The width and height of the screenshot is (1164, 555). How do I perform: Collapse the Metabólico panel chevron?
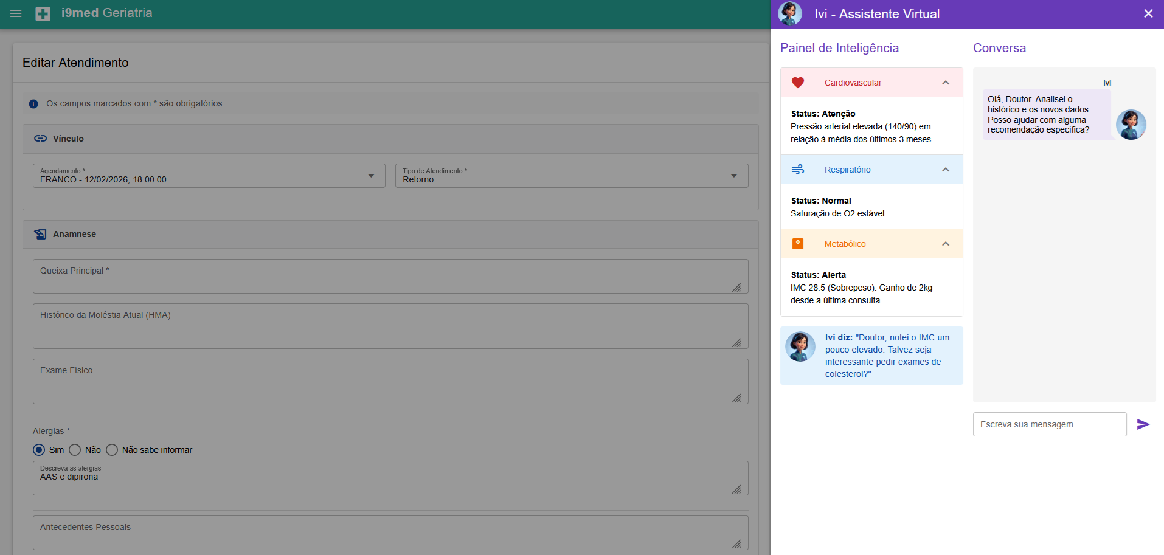[x=946, y=244]
